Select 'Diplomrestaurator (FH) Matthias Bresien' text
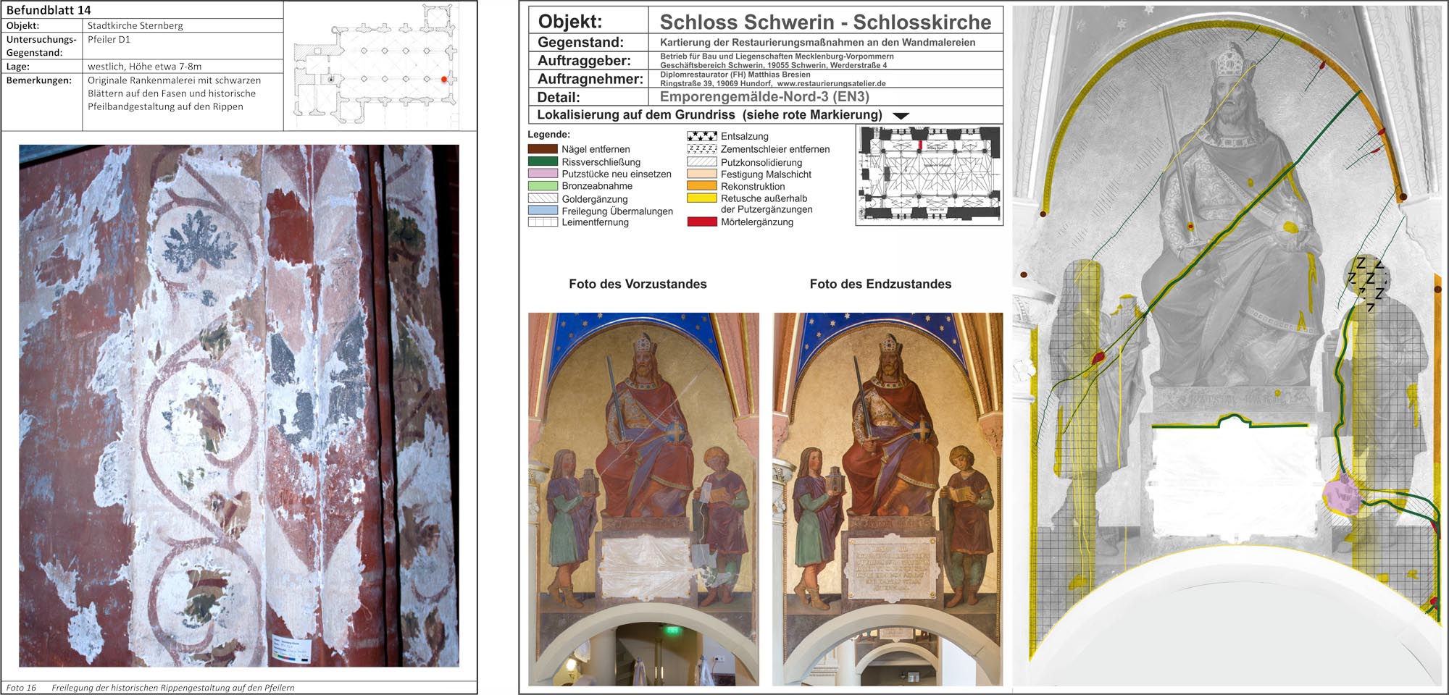This screenshot has height=695, width=1449. click(735, 75)
